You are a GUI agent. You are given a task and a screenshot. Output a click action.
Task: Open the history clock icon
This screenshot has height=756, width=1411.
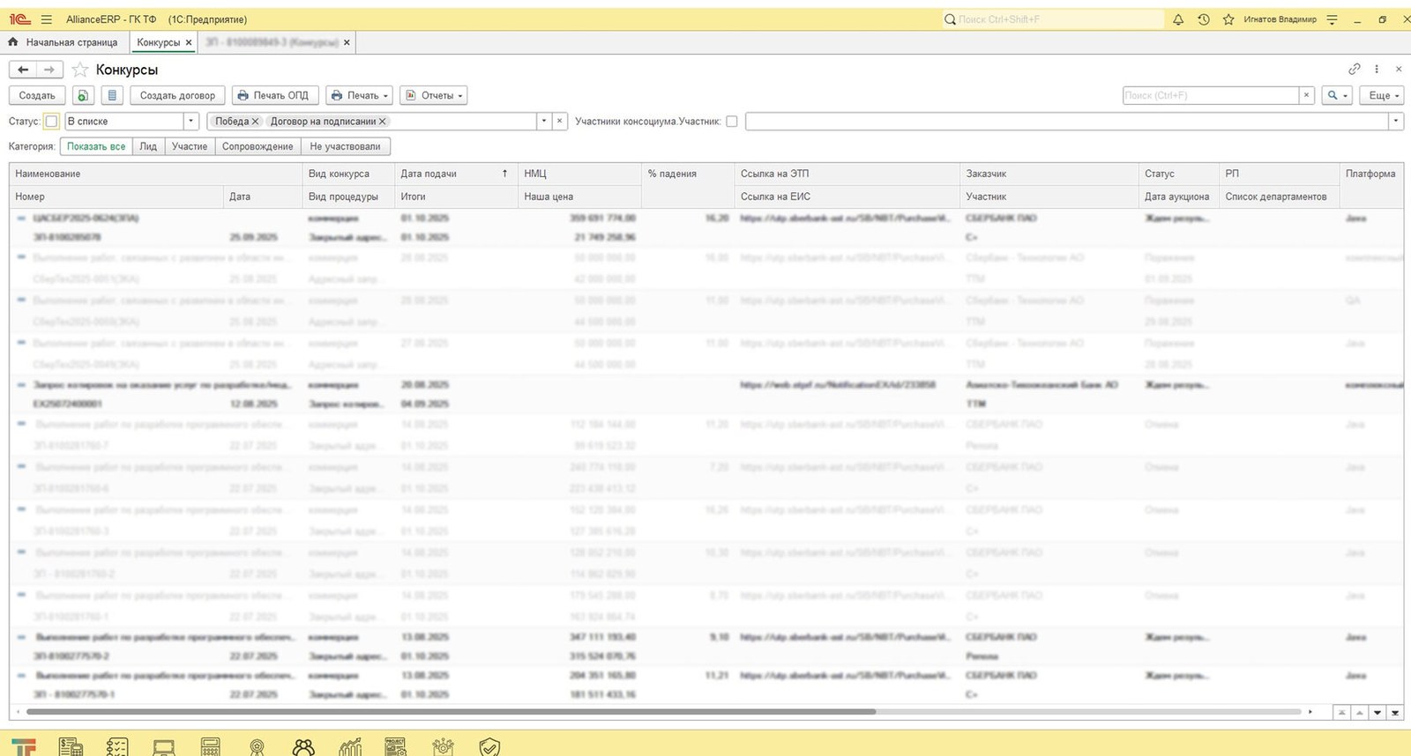pos(1204,19)
